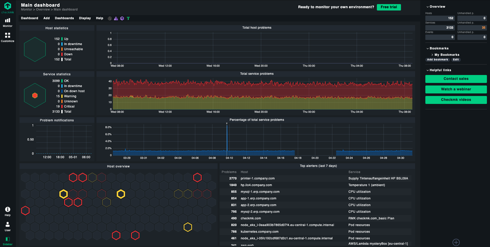
Task: Open Temperature 1 (ambient) service
Action: tap(367, 185)
